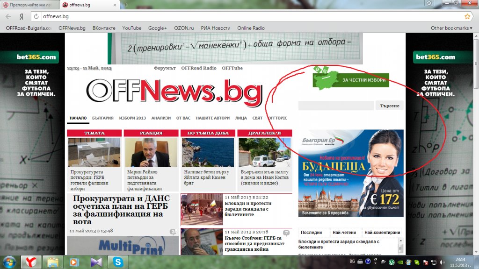Open Windows Explorer from the taskbar
479x269 pixels.
tap(53, 262)
